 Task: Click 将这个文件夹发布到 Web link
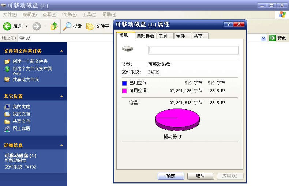point(32,71)
